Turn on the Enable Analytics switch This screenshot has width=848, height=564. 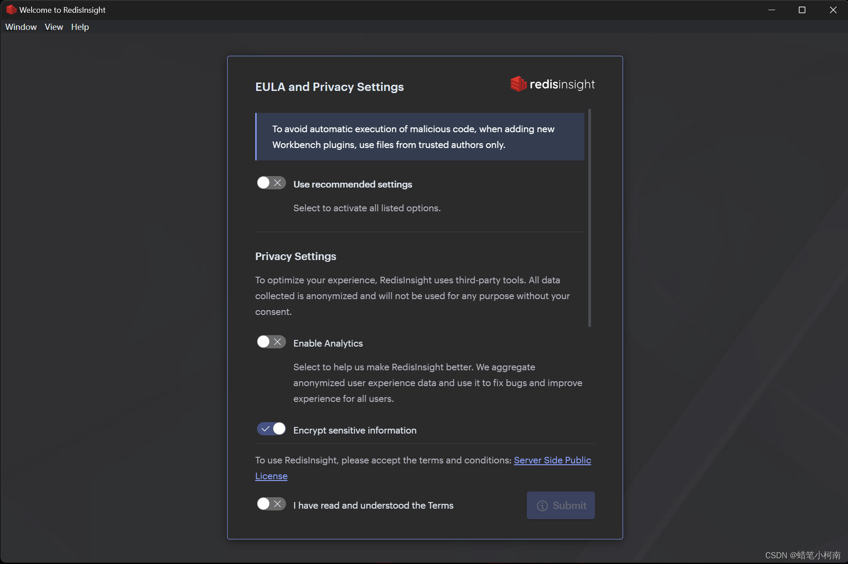[x=271, y=342]
